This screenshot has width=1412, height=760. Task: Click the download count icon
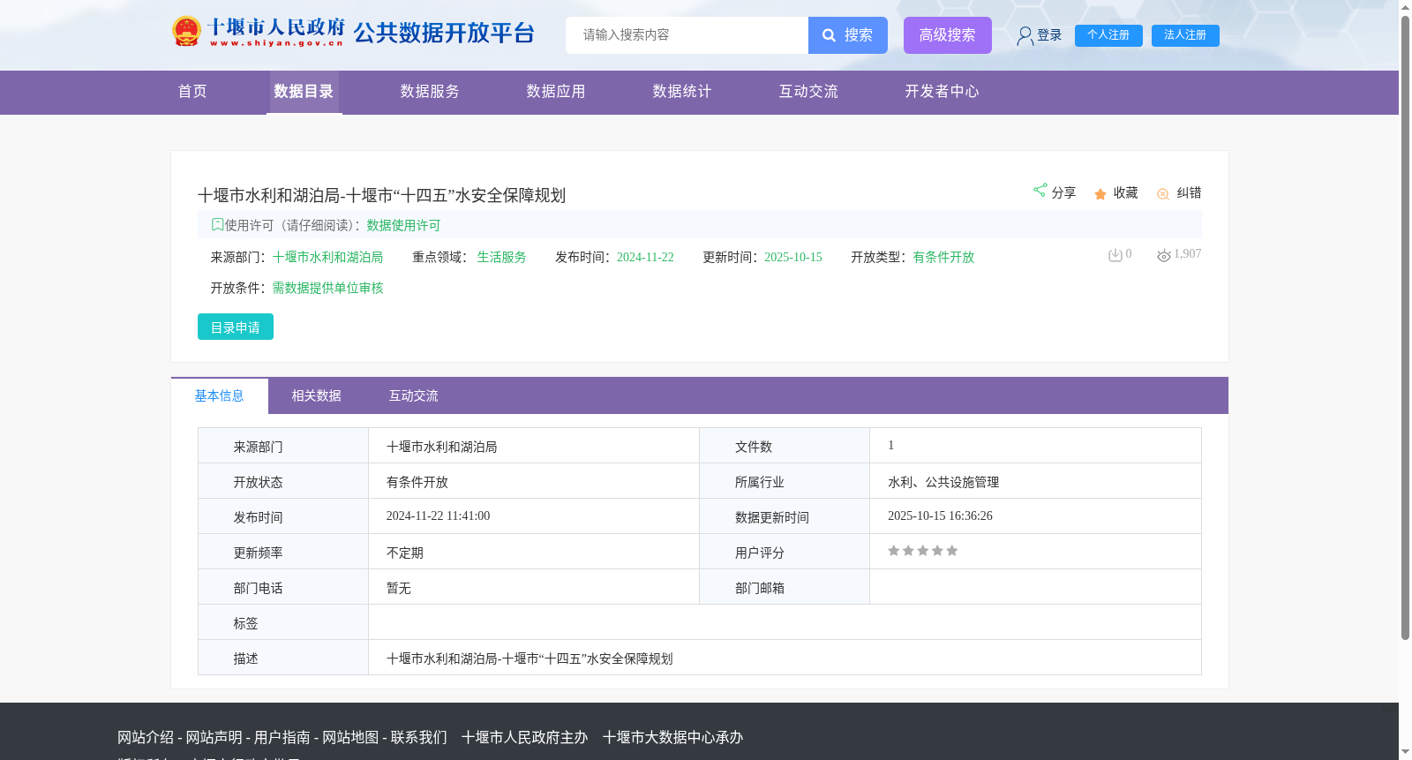tap(1115, 255)
